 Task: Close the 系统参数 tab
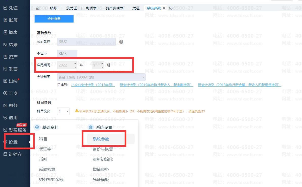tap(164, 8)
